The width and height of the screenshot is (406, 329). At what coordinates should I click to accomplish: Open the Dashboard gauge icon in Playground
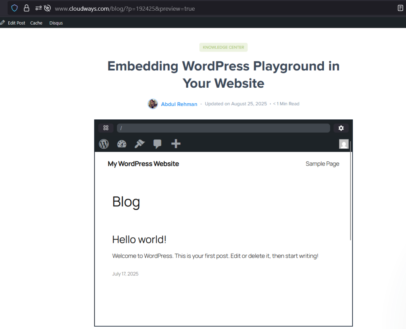tap(122, 144)
